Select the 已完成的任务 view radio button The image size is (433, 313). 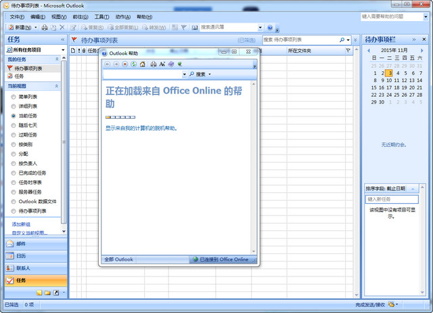(x=14, y=173)
